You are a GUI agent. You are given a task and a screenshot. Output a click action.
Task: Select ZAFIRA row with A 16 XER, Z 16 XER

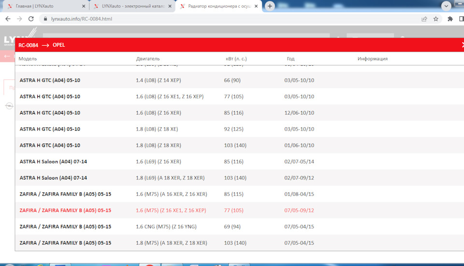tap(239, 194)
